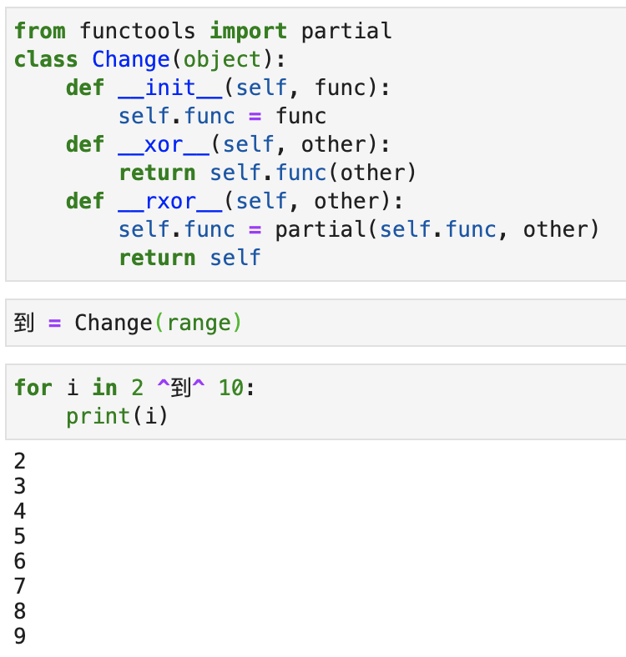Click the partial(self.func, other) call
The height and width of the screenshot is (657, 626).
[437, 229]
